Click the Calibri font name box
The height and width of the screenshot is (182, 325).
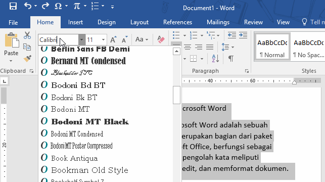pyautogui.click(x=58, y=39)
